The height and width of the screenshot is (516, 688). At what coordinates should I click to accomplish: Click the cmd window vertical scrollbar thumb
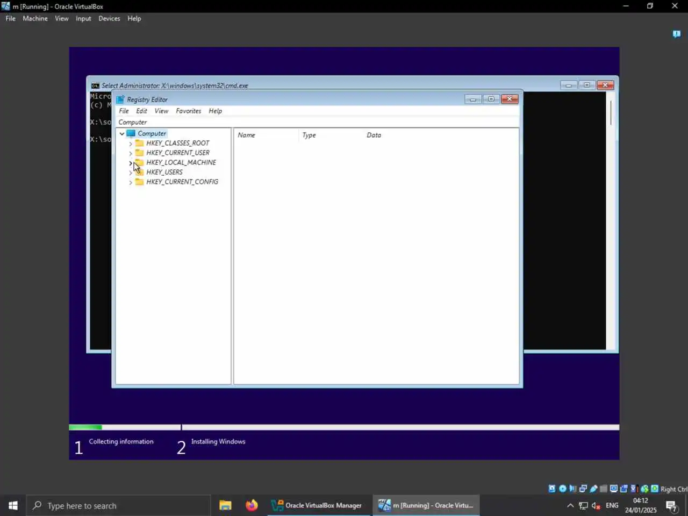611,112
